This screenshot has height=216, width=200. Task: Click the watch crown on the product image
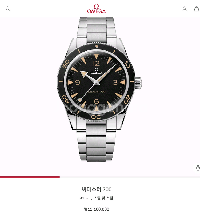(x=138, y=83)
